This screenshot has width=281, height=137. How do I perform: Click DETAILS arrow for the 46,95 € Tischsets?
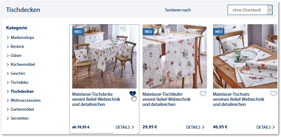pos(274,127)
